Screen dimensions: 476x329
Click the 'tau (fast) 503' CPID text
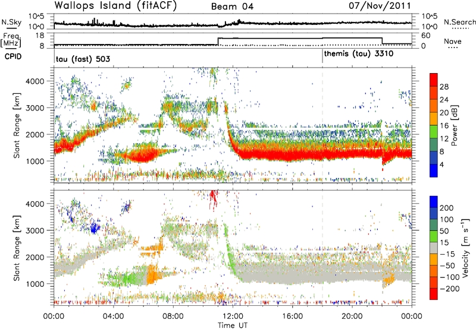click(x=83, y=59)
